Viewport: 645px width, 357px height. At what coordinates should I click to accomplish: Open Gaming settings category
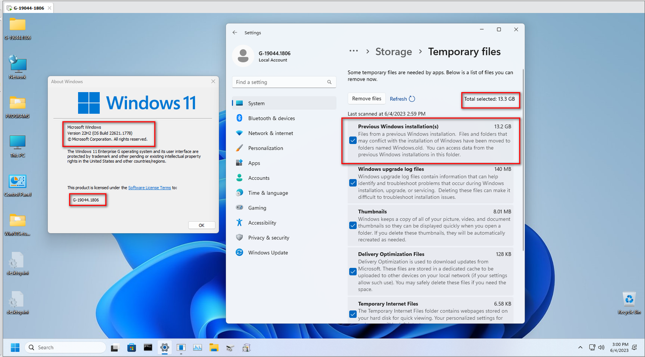(284, 207)
